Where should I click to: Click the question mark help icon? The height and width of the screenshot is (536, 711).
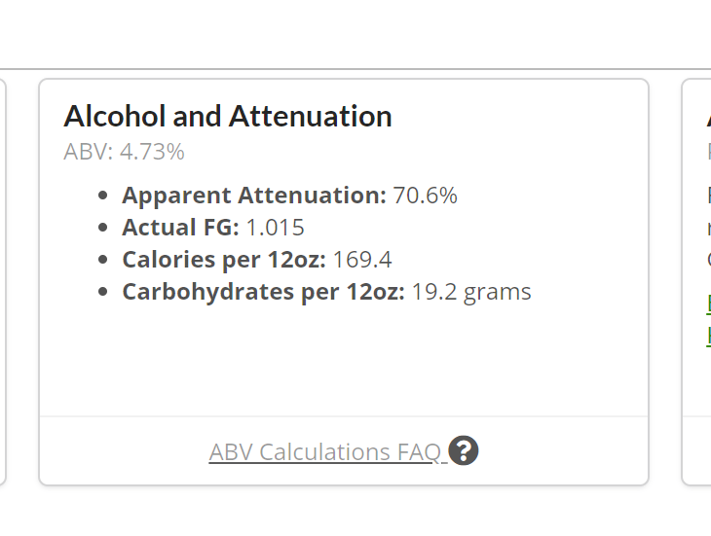coord(463,450)
